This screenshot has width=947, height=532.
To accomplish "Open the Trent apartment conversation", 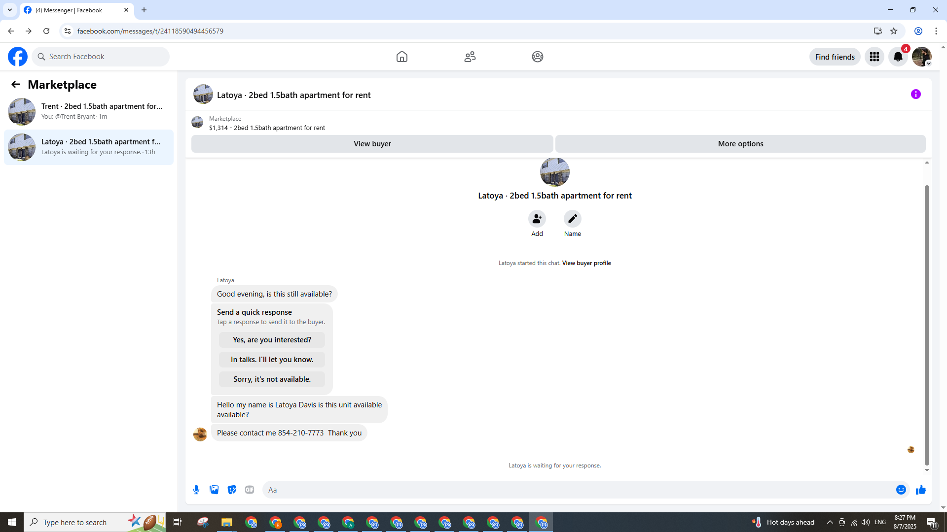I will (89, 111).
